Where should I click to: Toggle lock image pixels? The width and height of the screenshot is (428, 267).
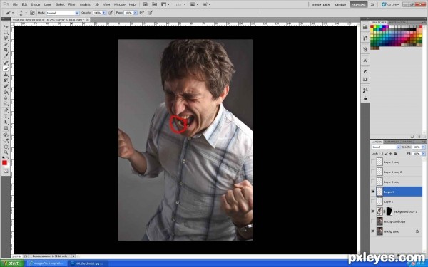tap(386, 154)
